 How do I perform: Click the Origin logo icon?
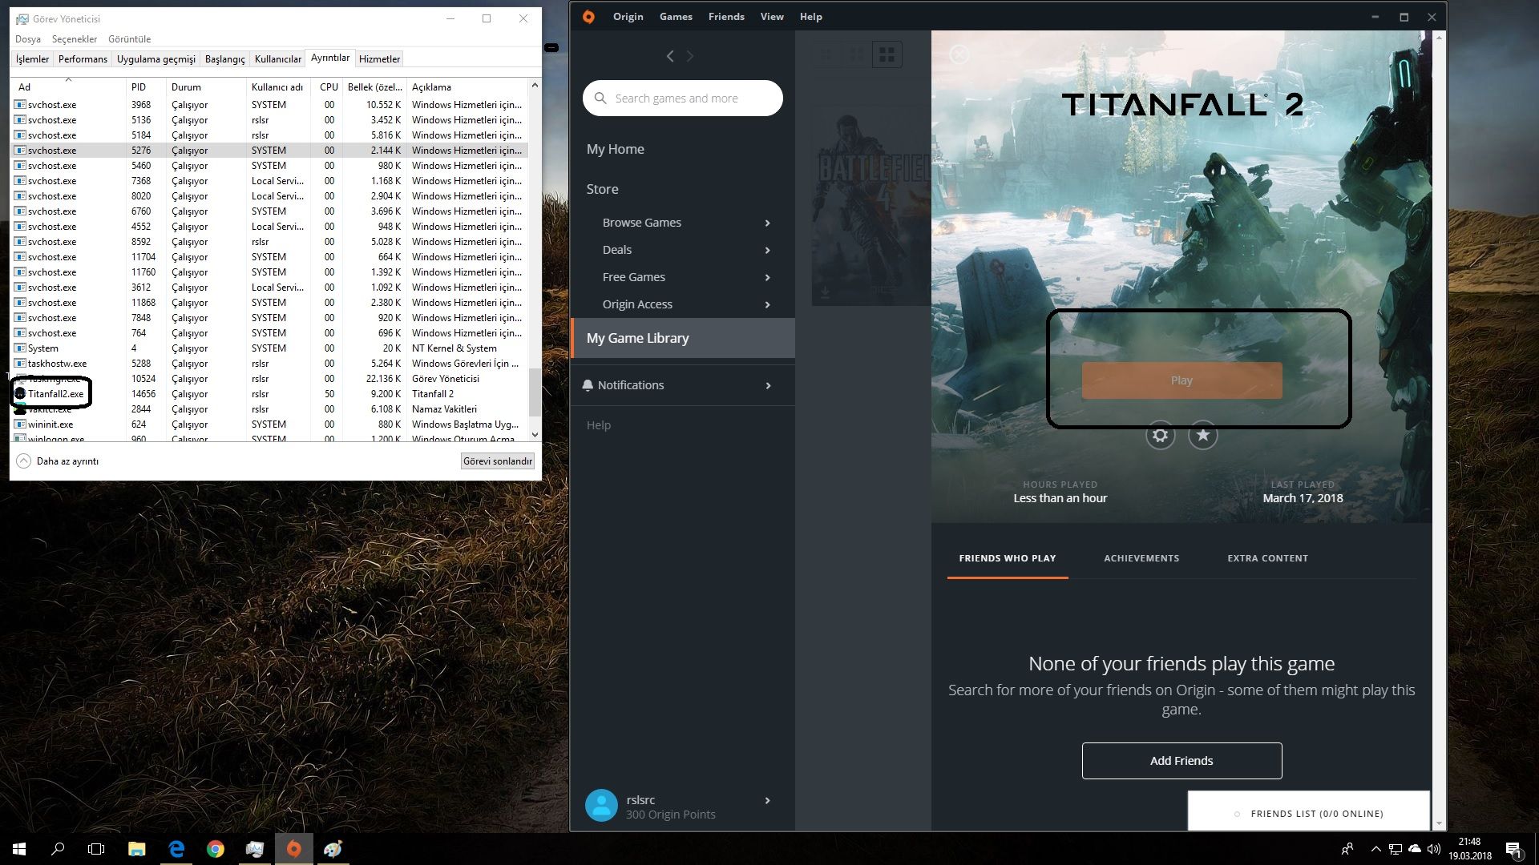coord(588,17)
